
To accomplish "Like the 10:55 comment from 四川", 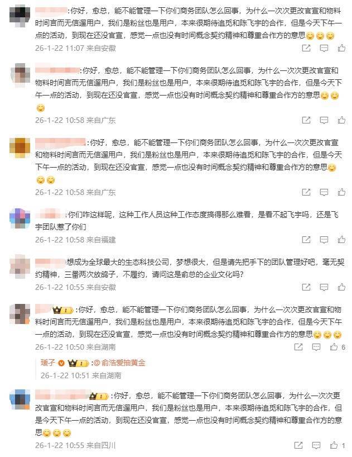I will pos(337,445).
